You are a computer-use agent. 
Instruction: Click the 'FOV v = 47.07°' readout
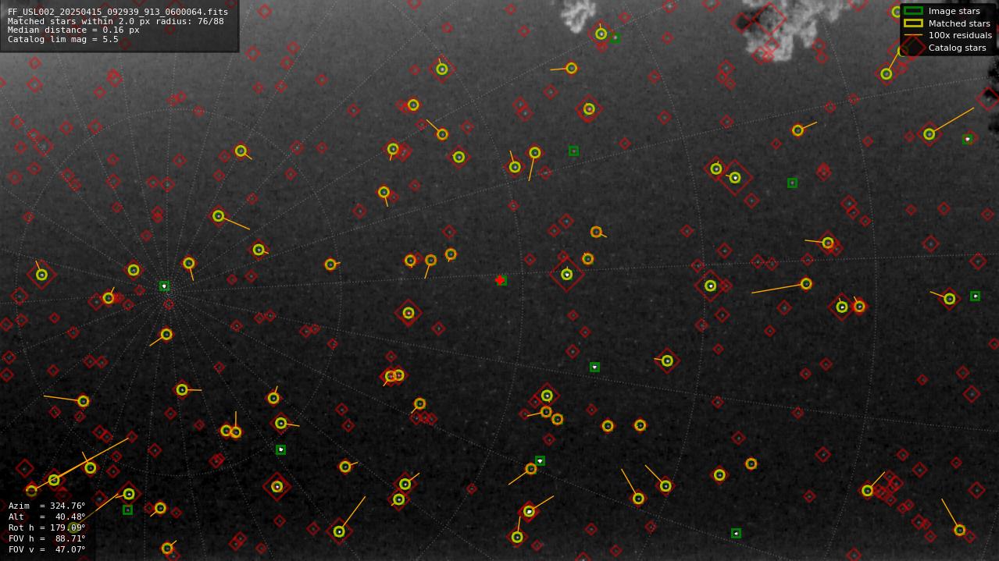[47, 550]
